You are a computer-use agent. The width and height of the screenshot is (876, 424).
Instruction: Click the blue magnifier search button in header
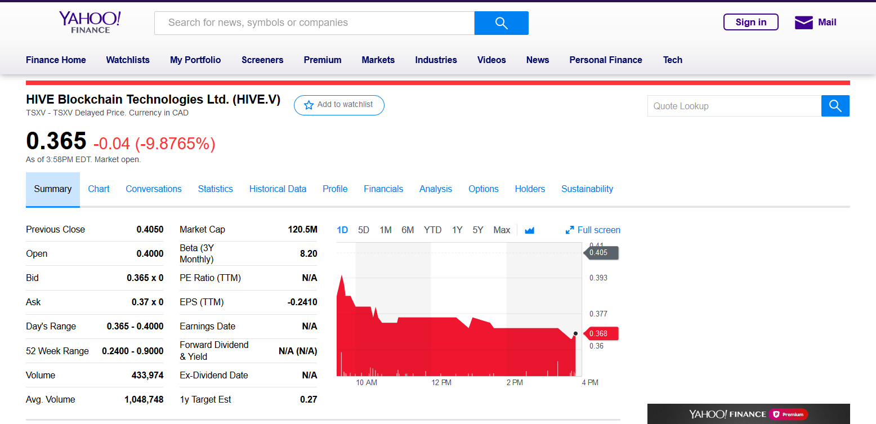point(501,23)
